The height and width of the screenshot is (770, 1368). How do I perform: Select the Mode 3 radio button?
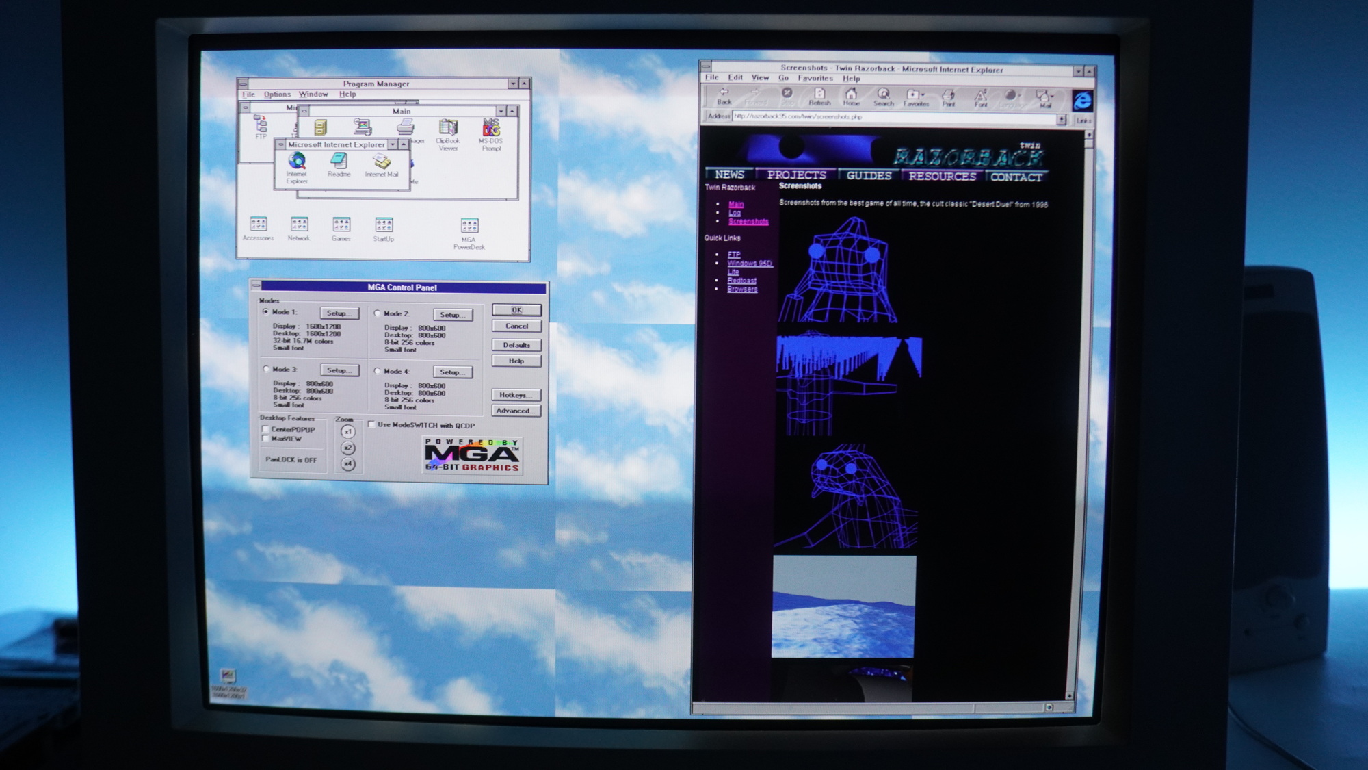pyautogui.click(x=267, y=369)
